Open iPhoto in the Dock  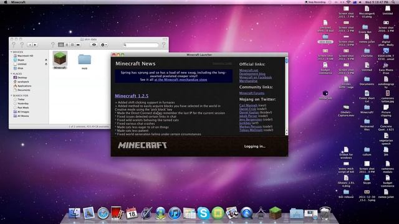[232, 213]
